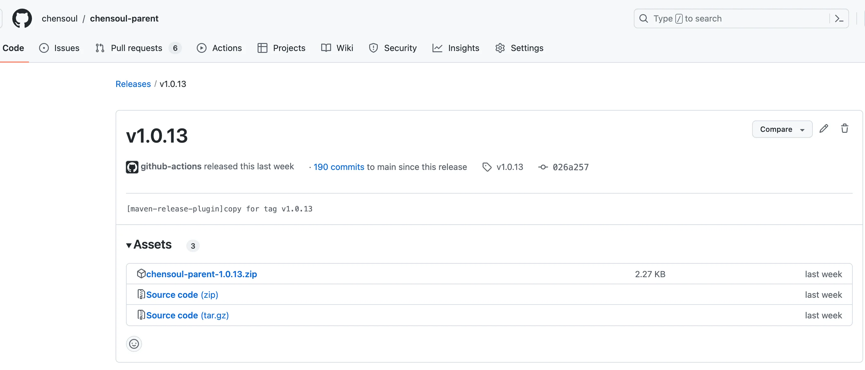
Task: Open repository Settings tab
Action: [519, 48]
